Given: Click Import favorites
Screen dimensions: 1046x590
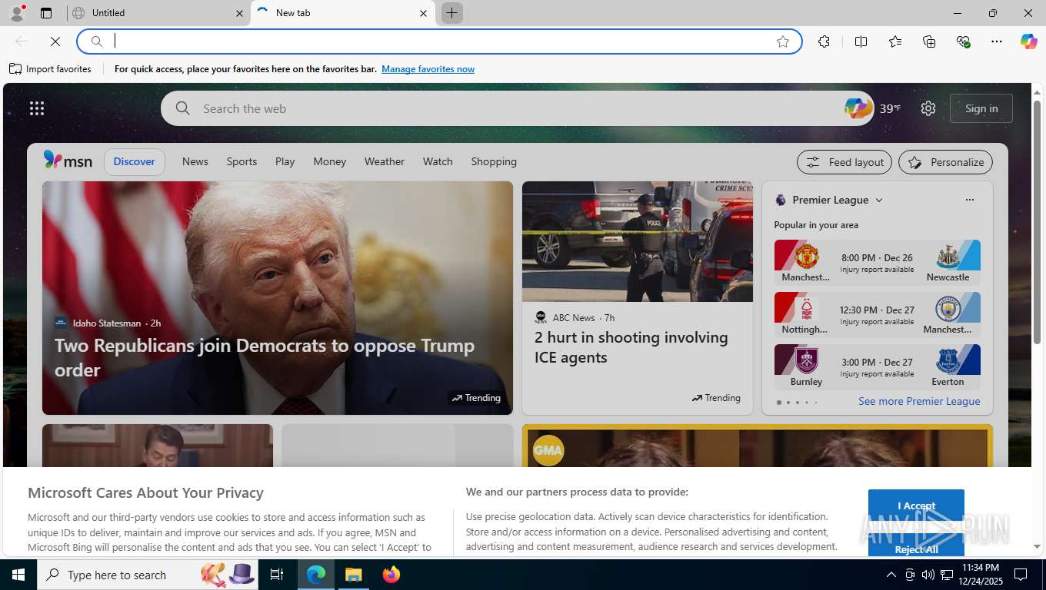Looking at the screenshot, I should [x=51, y=69].
